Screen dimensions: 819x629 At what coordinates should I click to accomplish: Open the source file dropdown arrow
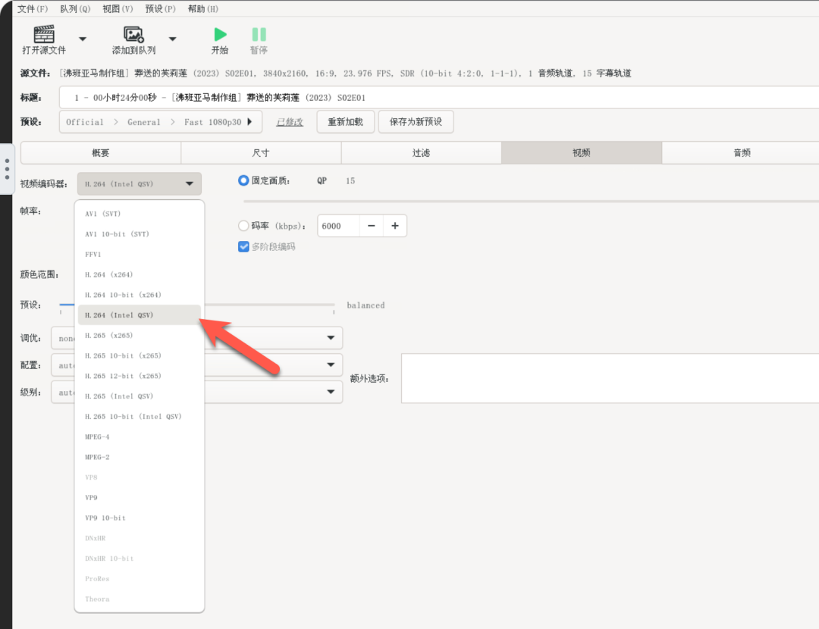point(83,39)
